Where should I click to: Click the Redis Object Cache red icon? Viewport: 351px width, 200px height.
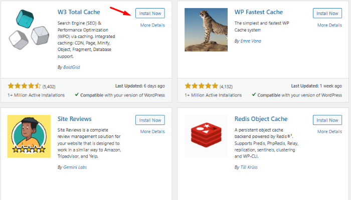[206, 136]
